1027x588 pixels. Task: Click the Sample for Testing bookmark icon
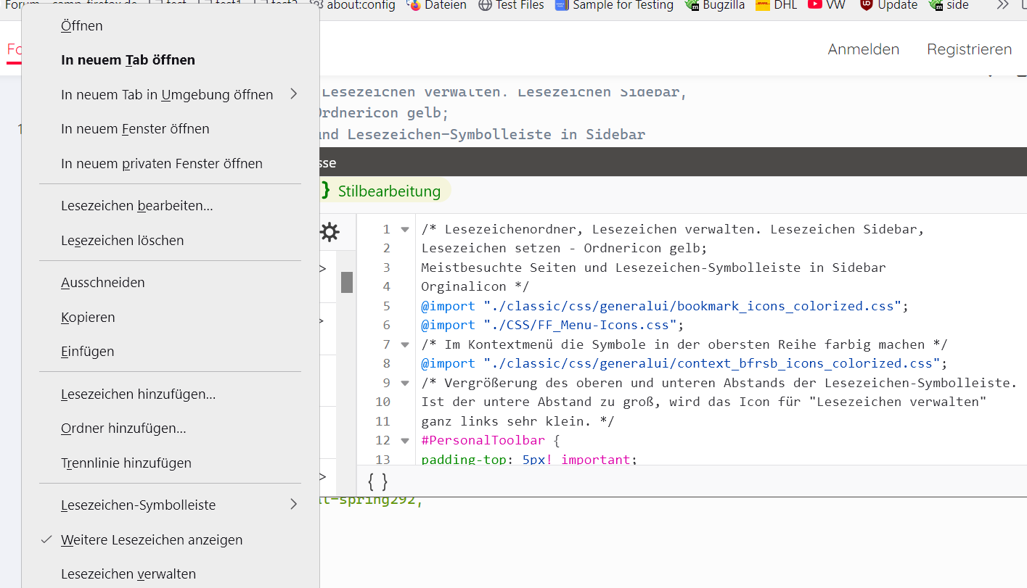(x=562, y=5)
